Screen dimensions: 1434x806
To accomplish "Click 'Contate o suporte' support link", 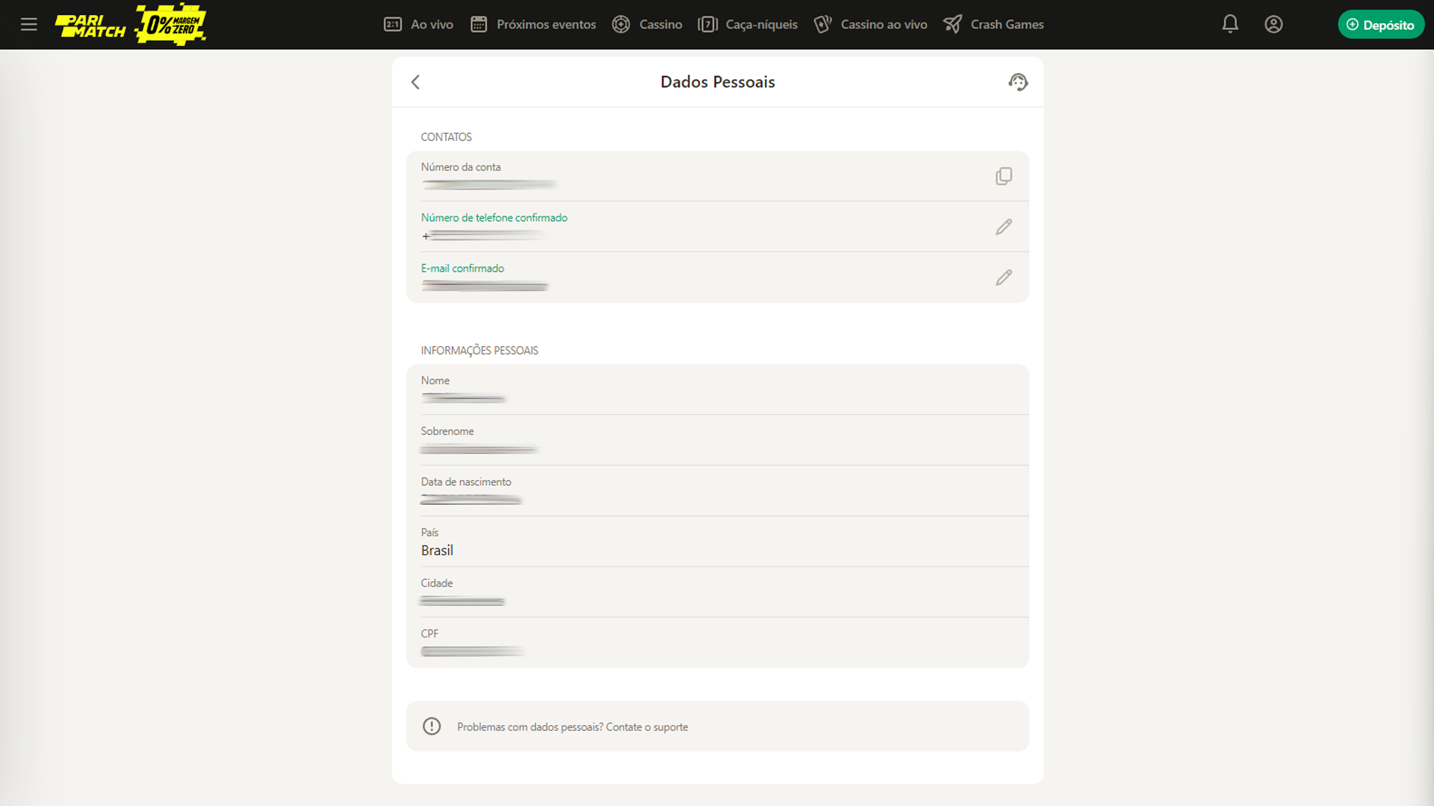I will [x=647, y=726].
